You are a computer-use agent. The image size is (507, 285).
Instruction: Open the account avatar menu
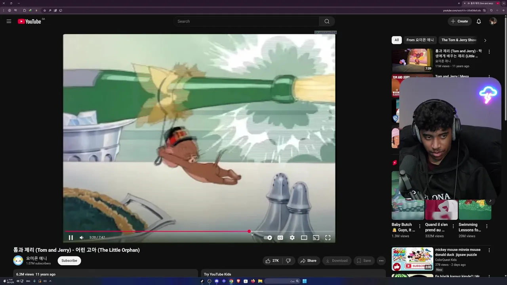pos(493,21)
